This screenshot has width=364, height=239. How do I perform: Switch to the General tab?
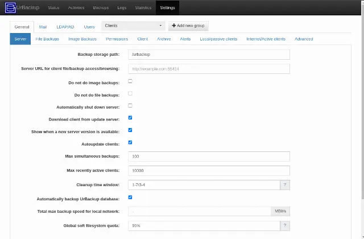pyautogui.click(x=22, y=27)
